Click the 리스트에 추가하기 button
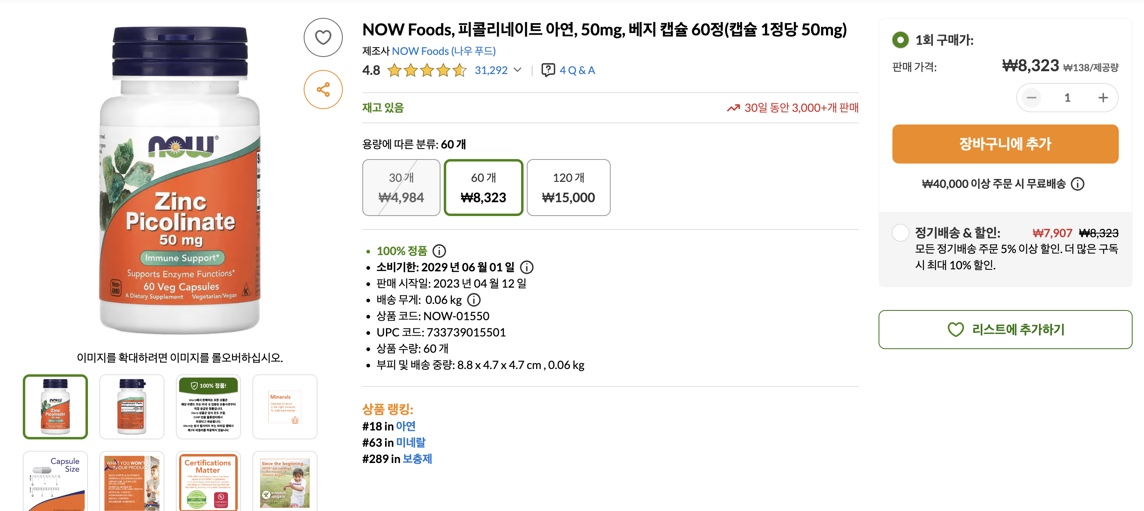This screenshot has height=511, width=1144. pos(1005,330)
